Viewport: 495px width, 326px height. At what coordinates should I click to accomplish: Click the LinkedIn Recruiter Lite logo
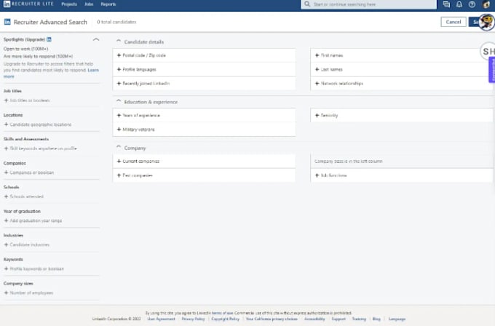28,4
